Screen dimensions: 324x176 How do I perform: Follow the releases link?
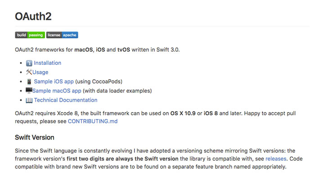click(x=276, y=158)
